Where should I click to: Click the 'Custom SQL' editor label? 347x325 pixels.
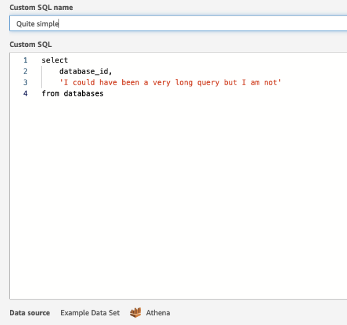(x=30, y=44)
